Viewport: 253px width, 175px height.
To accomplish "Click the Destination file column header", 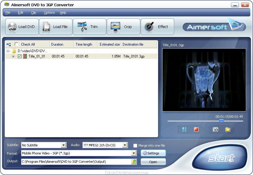I will point(139,44).
